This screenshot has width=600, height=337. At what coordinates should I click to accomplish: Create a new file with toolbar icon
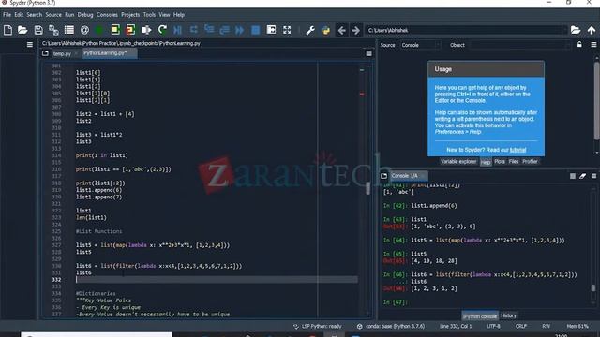[7, 30]
